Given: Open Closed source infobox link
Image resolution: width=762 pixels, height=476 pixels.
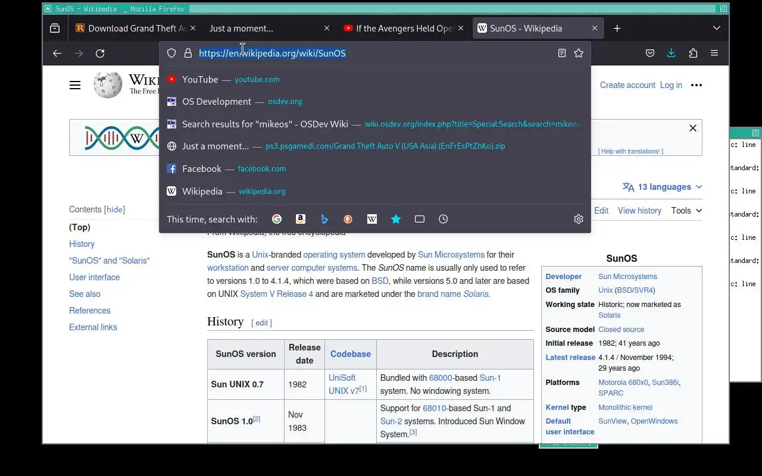Looking at the screenshot, I should pyautogui.click(x=621, y=330).
